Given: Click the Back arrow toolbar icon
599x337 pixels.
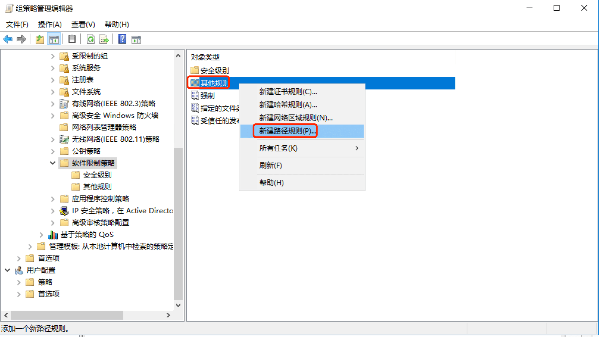Looking at the screenshot, I should (x=8, y=39).
